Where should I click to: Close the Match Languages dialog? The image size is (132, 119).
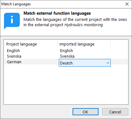click(127, 4)
